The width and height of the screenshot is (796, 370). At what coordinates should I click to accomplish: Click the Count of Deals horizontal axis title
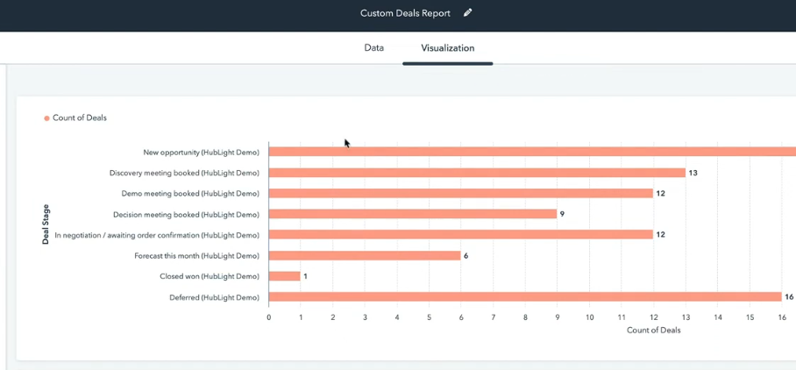point(653,331)
